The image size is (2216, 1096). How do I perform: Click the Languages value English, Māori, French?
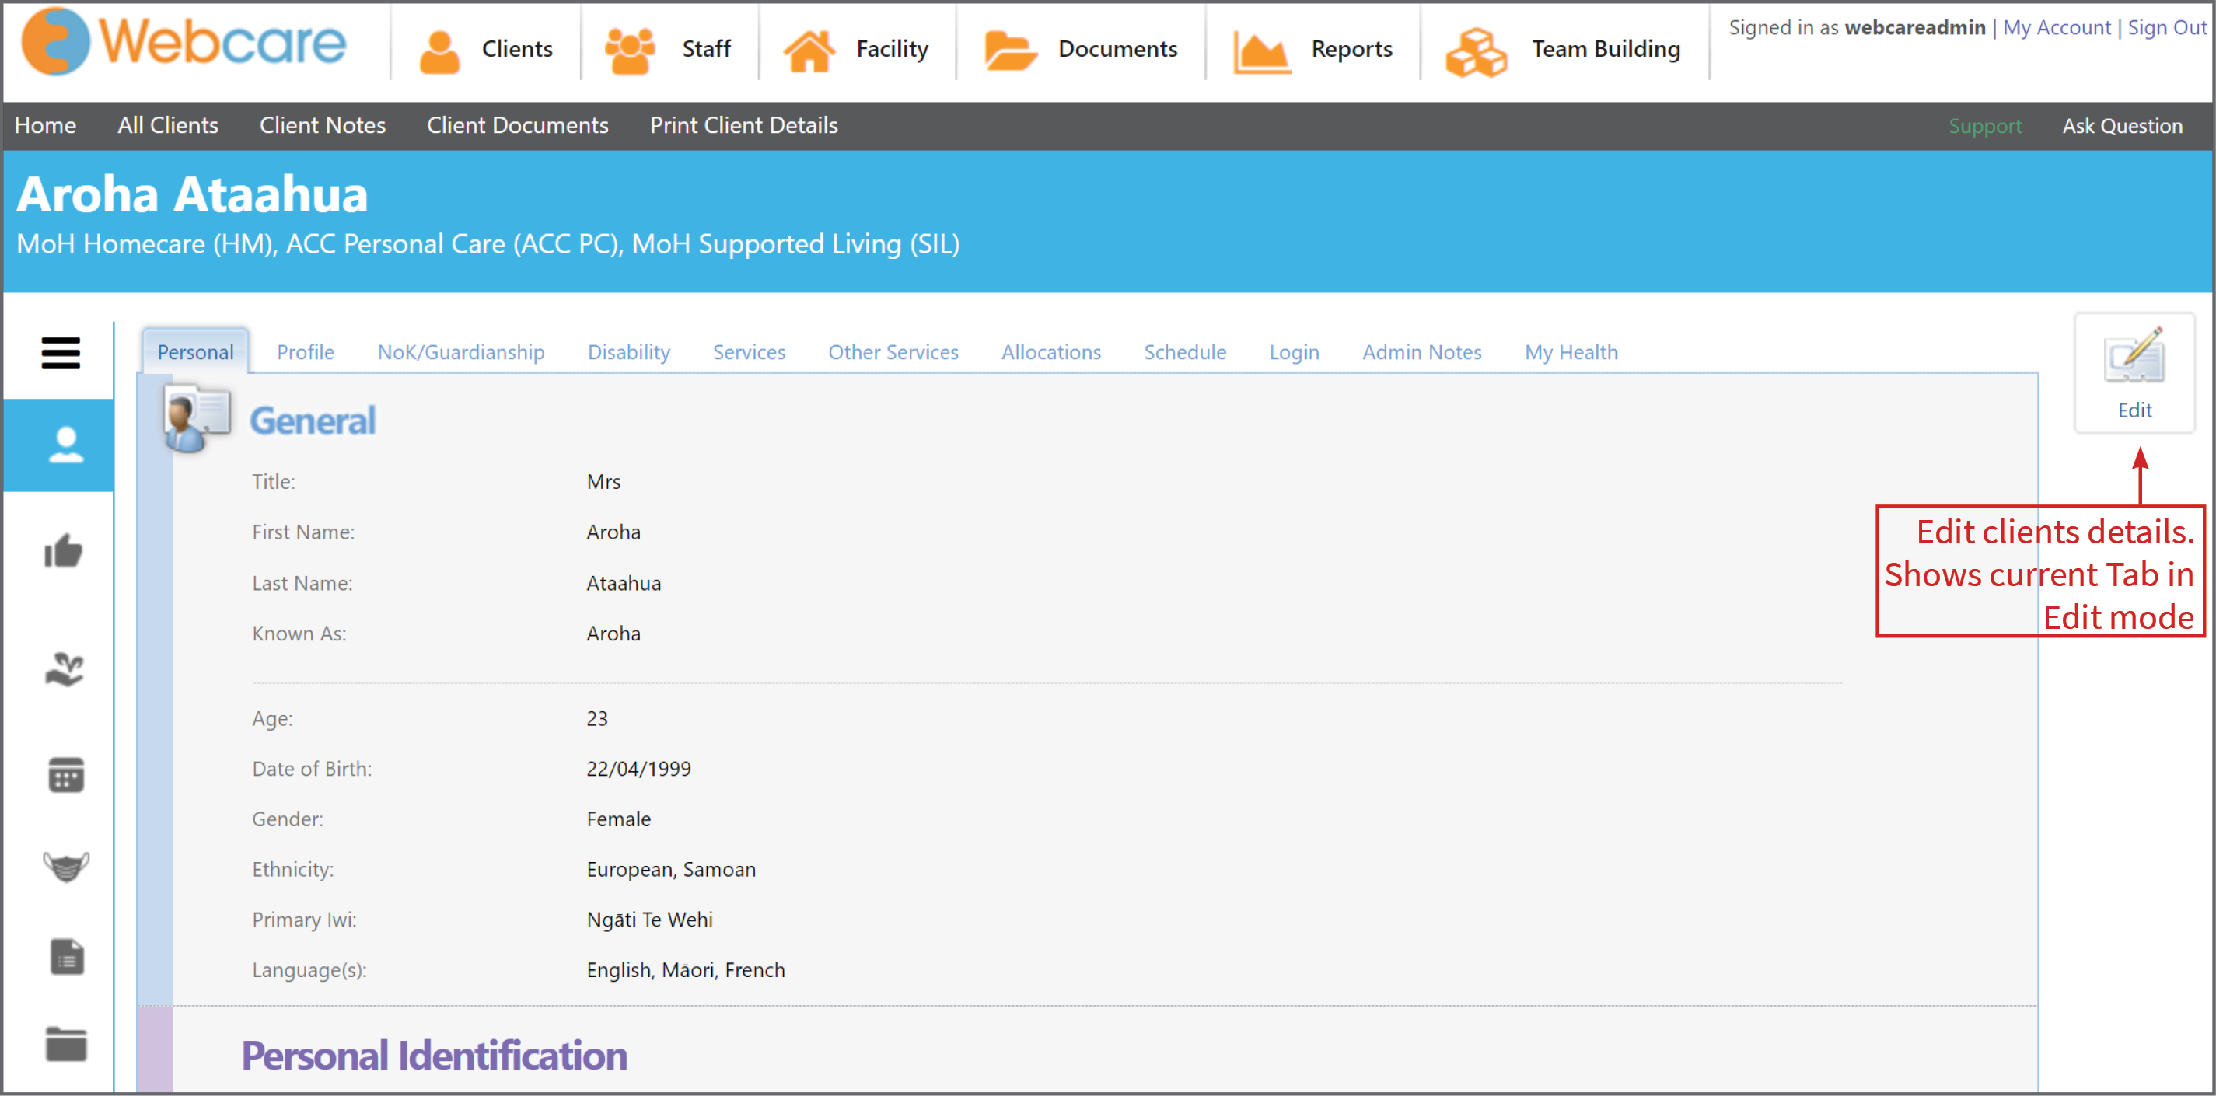coord(686,970)
